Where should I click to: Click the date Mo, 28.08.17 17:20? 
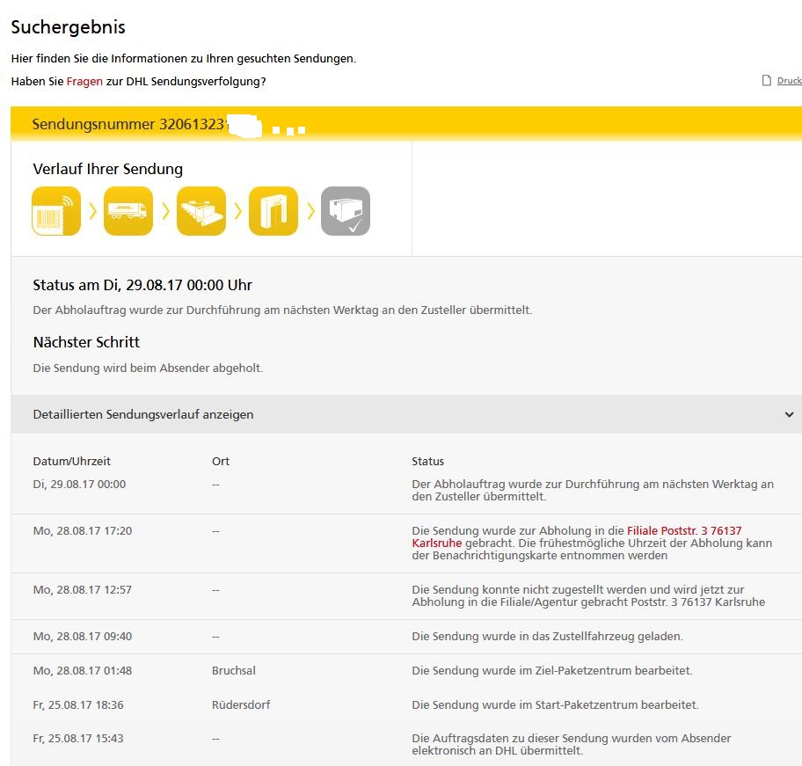(83, 531)
